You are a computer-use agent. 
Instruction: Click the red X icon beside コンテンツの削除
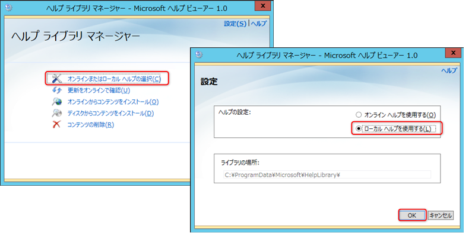[56, 124]
